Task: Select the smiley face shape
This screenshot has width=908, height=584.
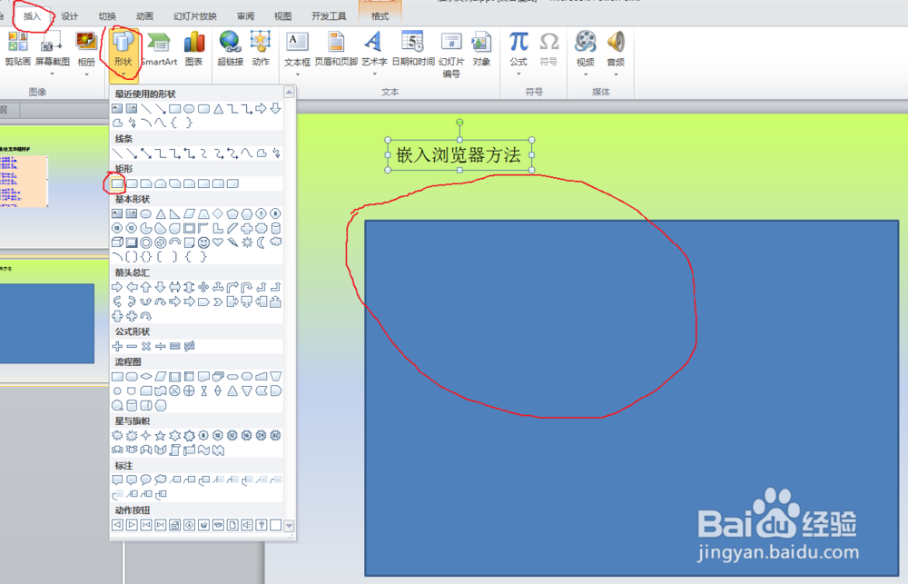Action: tap(204, 242)
